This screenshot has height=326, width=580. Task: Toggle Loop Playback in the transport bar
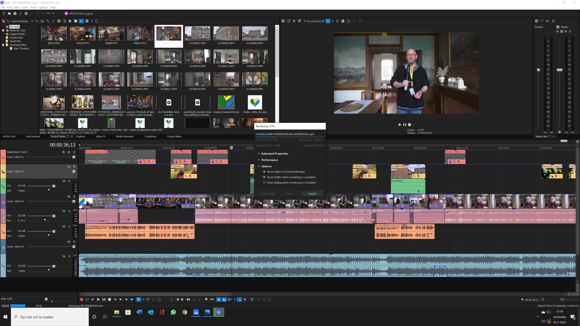point(87,300)
